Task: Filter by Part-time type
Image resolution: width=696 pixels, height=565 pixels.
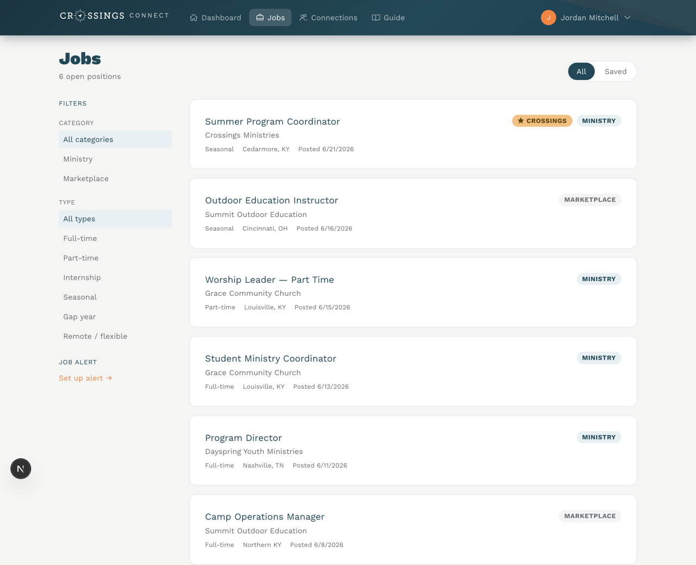Action: pyautogui.click(x=115, y=258)
